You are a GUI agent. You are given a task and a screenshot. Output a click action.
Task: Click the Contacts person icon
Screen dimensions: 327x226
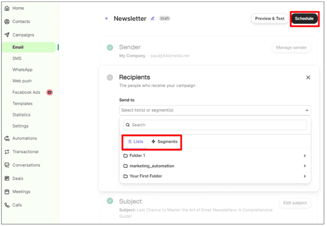(x=7, y=22)
